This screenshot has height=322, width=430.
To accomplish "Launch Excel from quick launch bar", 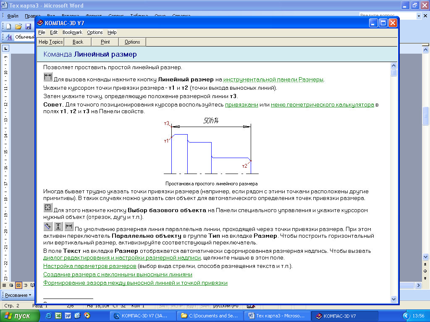I will point(58,316).
